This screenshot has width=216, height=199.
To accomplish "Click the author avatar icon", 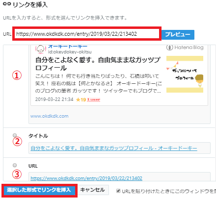I will tap(40, 49).
